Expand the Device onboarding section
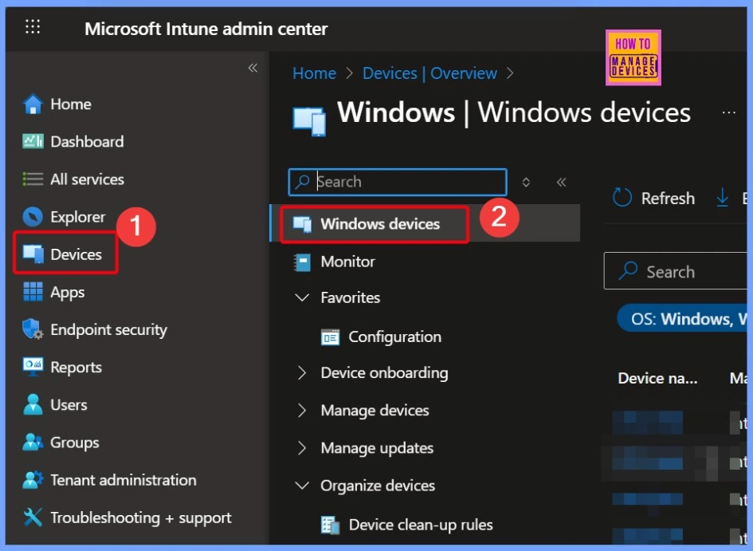This screenshot has height=551, width=753. tap(301, 372)
